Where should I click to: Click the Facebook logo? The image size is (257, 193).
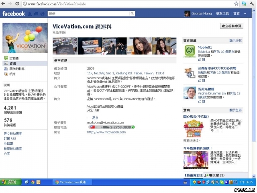(x=14, y=14)
